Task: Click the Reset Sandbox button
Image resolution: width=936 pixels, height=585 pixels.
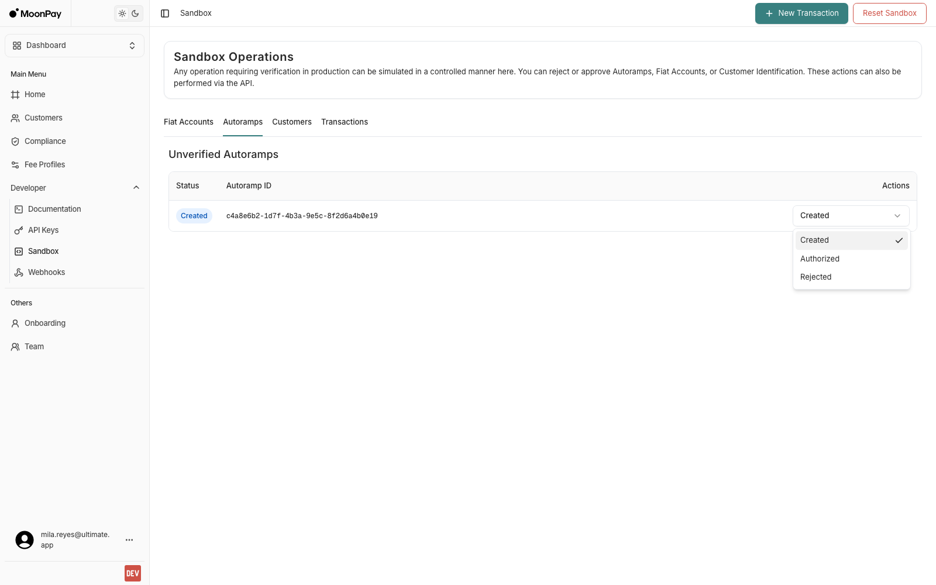Action: (x=889, y=13)
